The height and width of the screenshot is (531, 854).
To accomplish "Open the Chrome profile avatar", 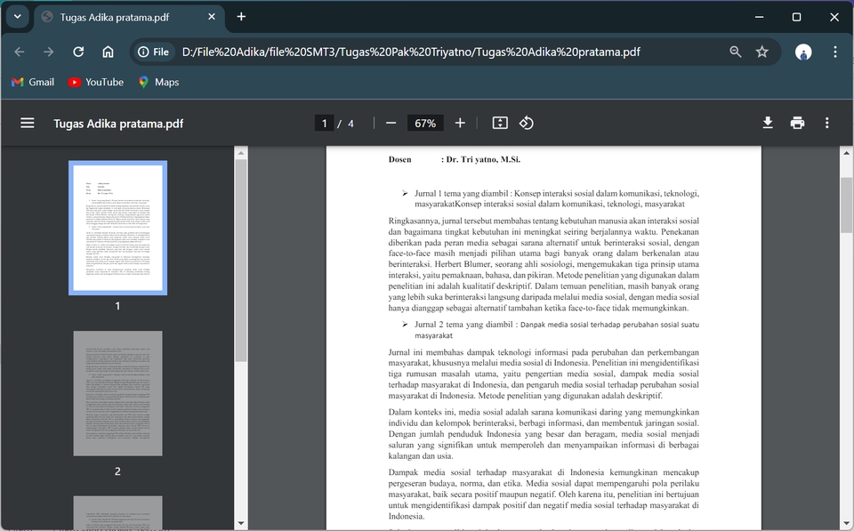I will coord(803,52).
